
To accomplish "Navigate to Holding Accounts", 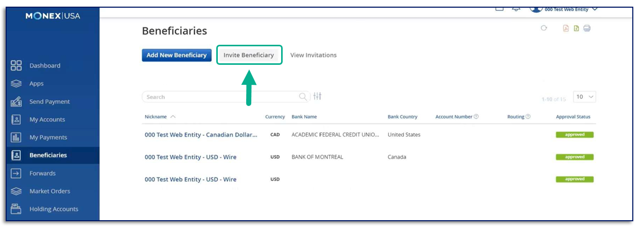I will [54, 209].
